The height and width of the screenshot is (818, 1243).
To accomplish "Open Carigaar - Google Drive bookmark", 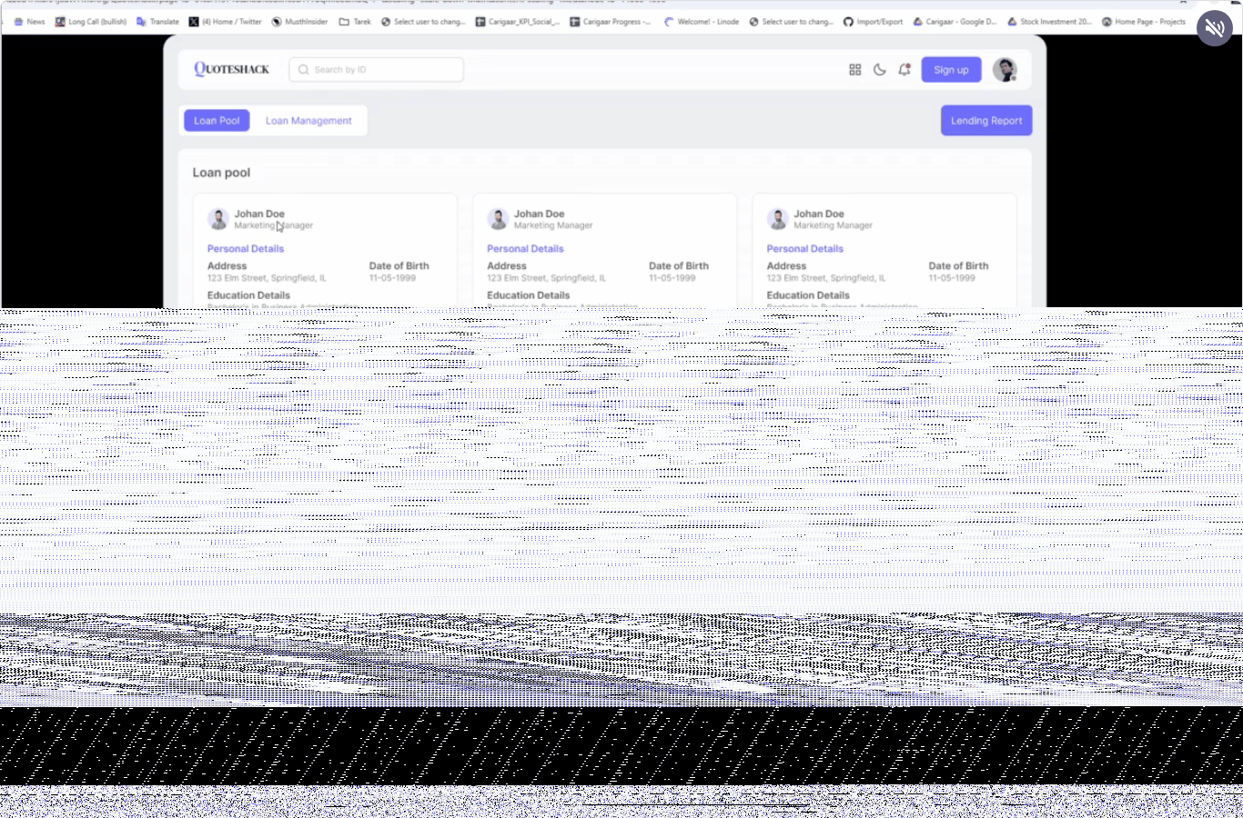I will (955, 22).
